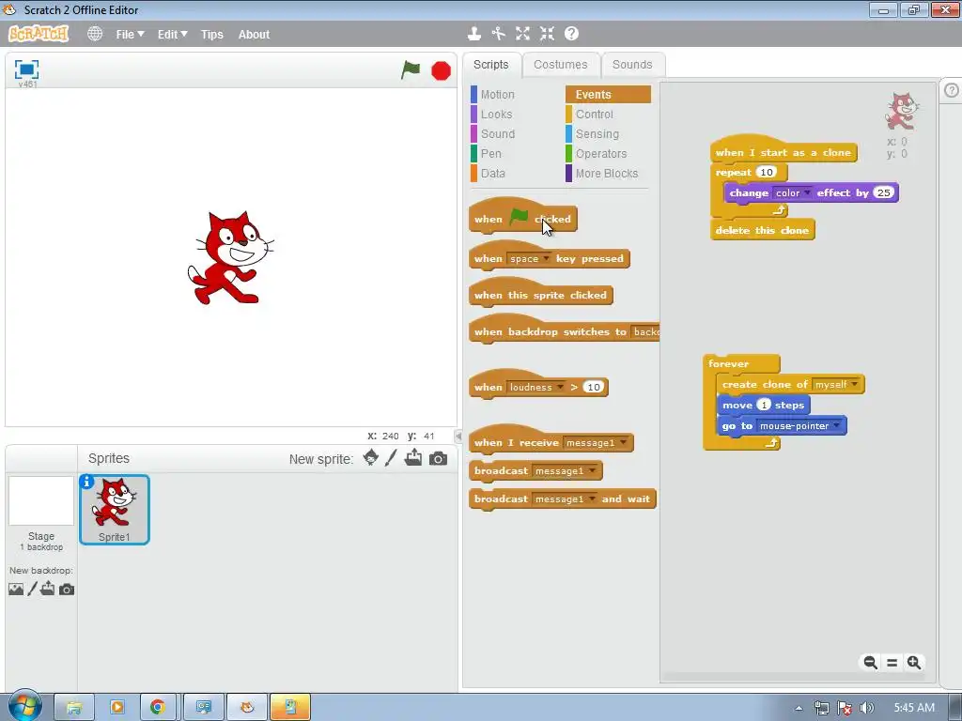
Task: Open message1 dropdown in broadcast and wait block
Action: pyautogui.click(x=565, y=499)
